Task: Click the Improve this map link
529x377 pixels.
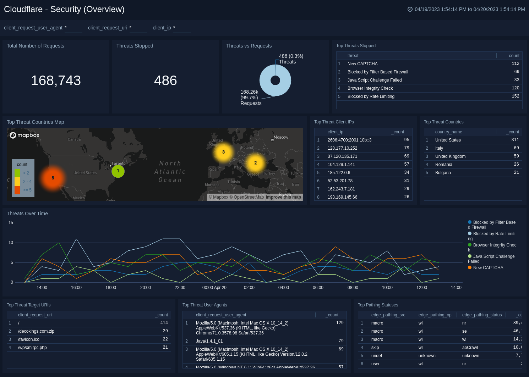Action: pos(283,197)
